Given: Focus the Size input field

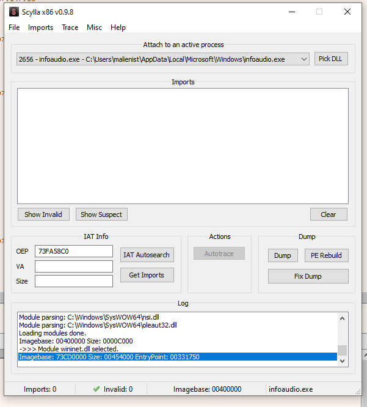Looking at the screenshot, I should click(x=74, y=281).
